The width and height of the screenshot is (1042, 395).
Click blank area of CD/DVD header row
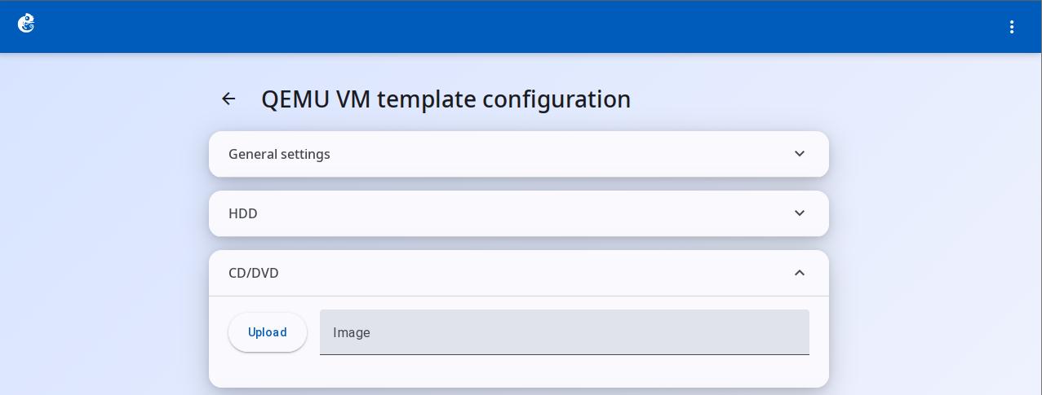tap(530, 273)
